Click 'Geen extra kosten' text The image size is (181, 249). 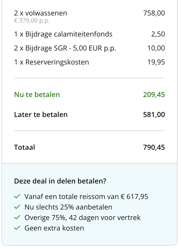54,228
